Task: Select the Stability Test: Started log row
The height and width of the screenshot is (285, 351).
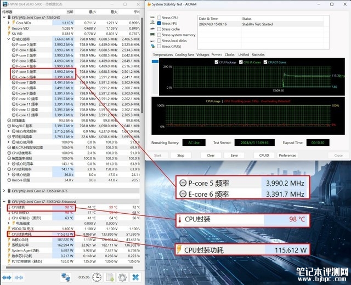Action: pos(261,24)
